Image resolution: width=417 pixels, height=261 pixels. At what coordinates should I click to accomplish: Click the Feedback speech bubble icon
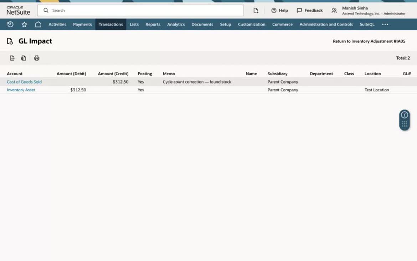coord(299,10)
